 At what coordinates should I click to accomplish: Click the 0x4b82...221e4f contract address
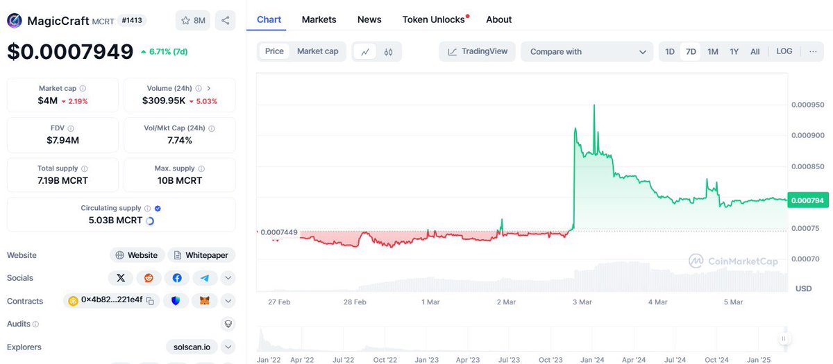[112, 301]
